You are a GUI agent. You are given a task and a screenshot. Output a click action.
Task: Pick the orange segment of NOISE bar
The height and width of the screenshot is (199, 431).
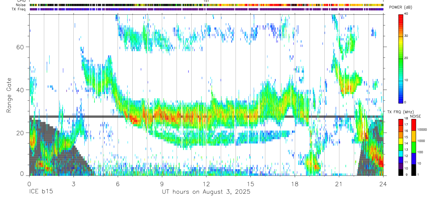[x=414, y=136]
